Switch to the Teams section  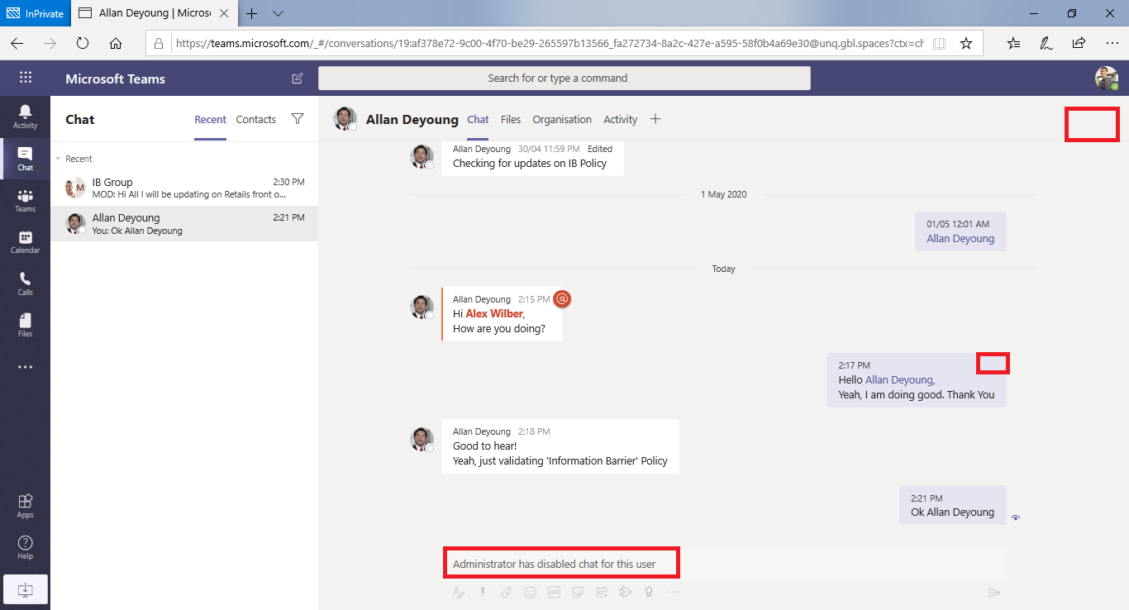tap(25, 198)
